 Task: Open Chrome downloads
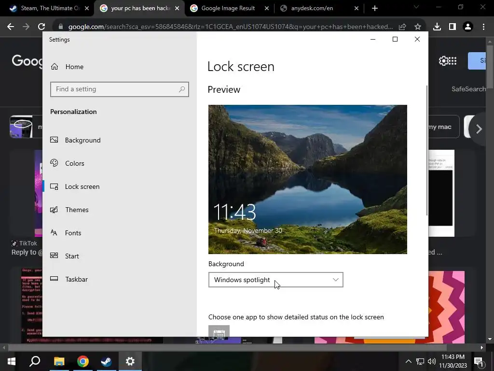(x=437, y=27)
